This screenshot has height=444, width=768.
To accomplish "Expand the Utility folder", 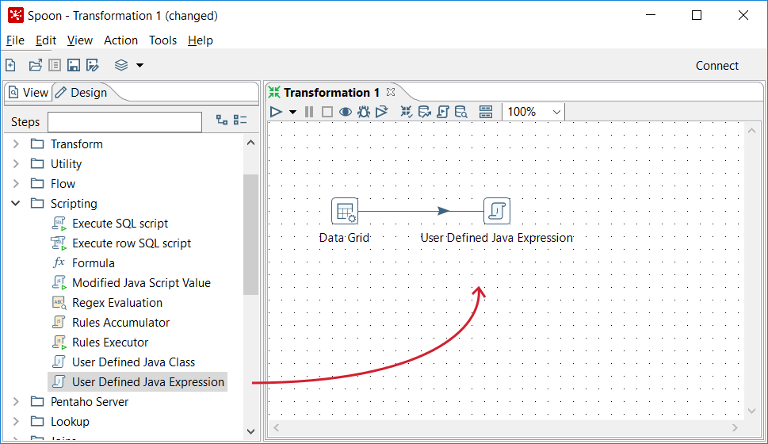I will [16, 163].
